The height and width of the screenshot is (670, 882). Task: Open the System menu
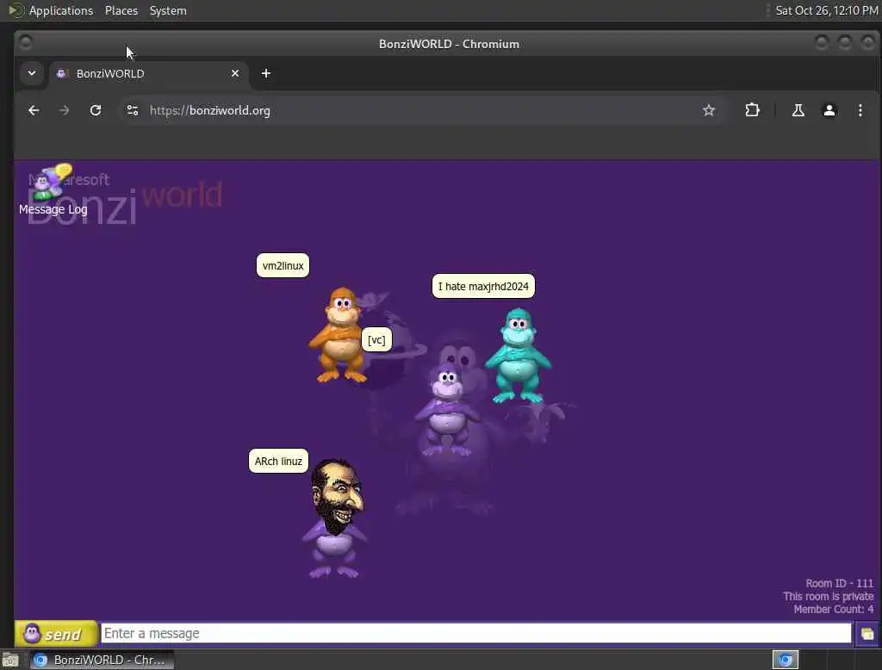pyautogui.click(x=168, y=10)
